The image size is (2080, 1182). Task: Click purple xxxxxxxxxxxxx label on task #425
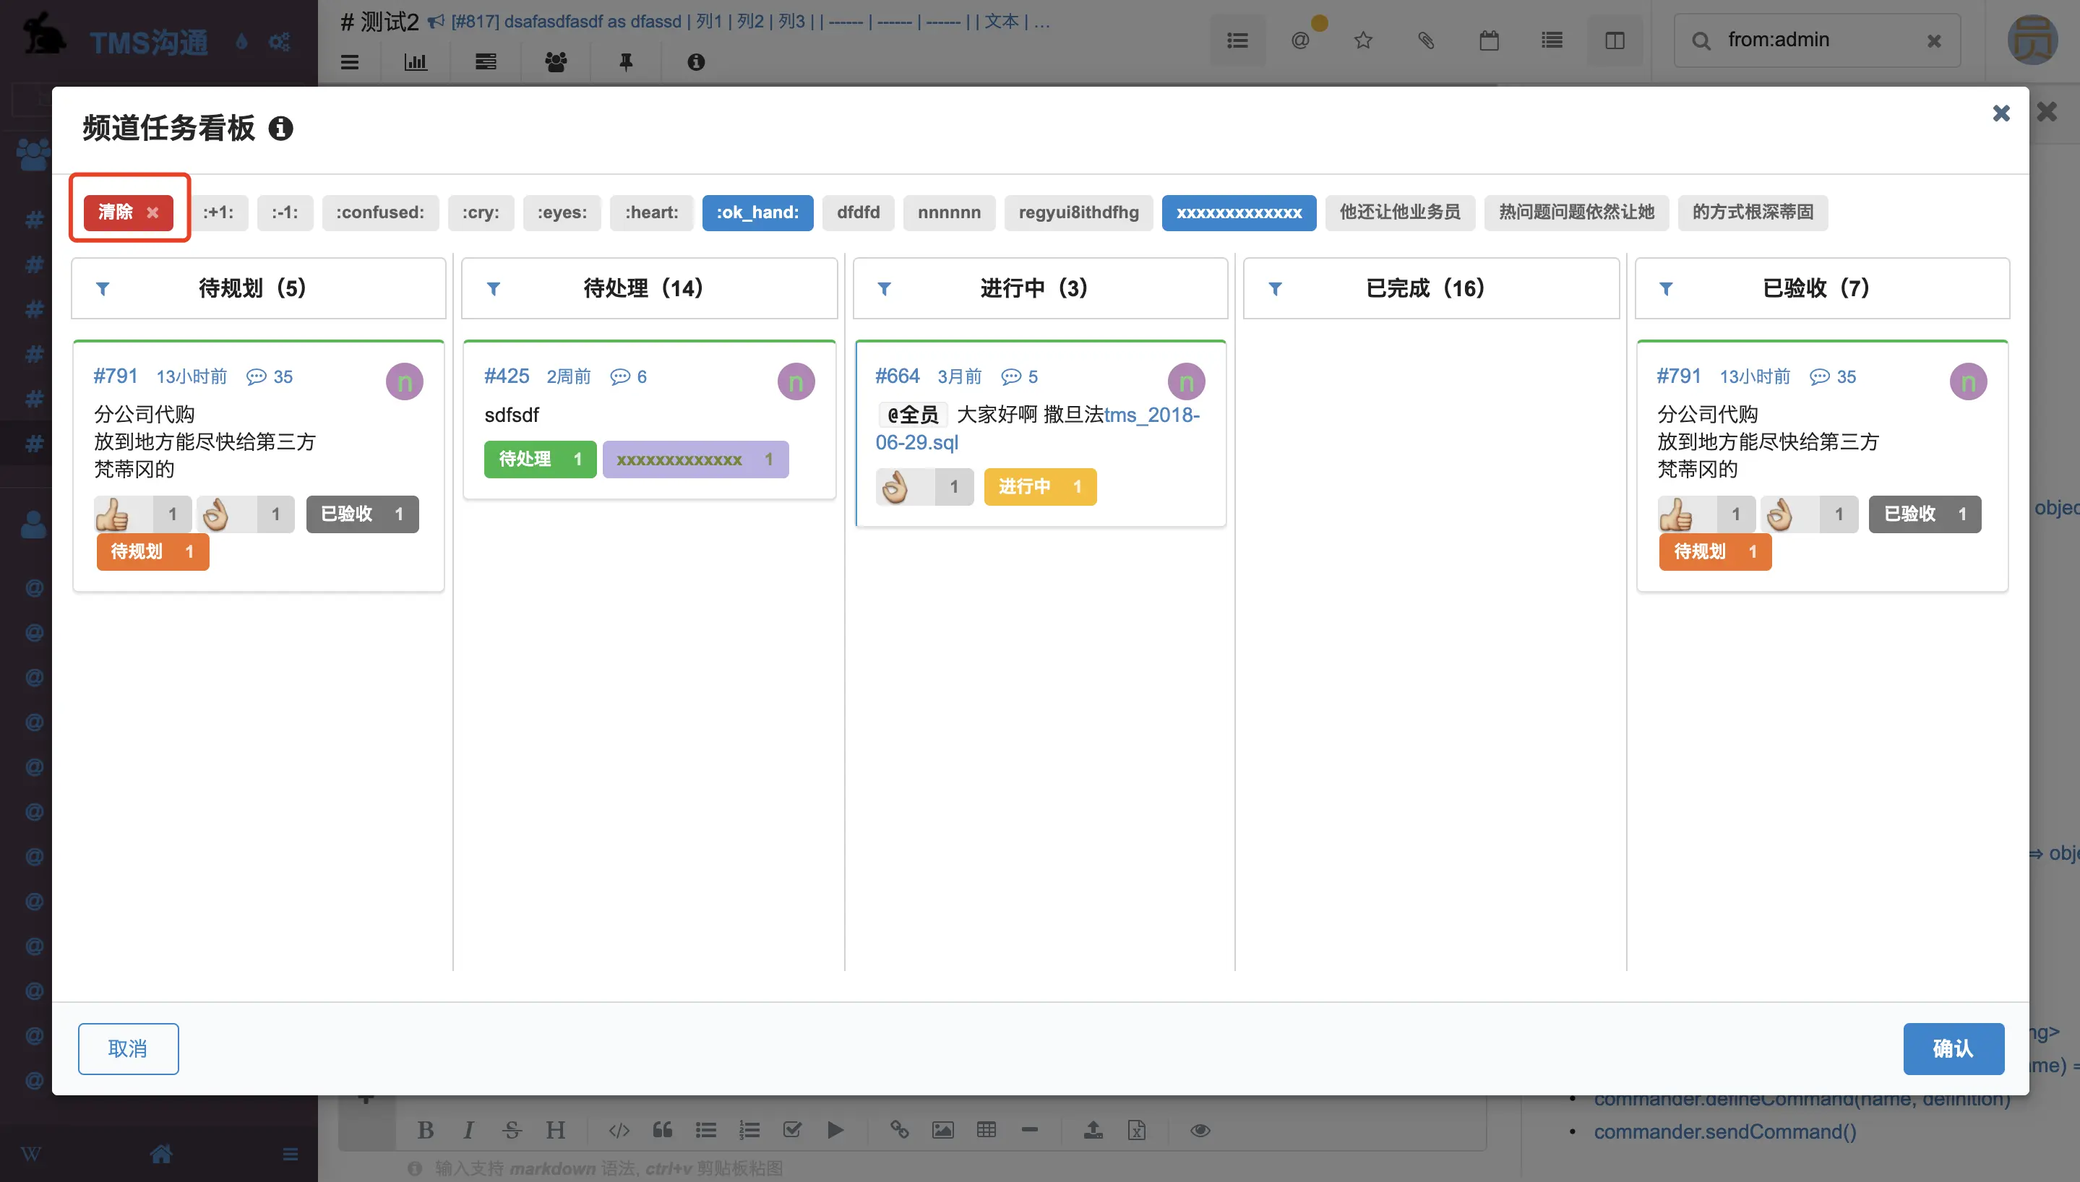coord(695,460)
